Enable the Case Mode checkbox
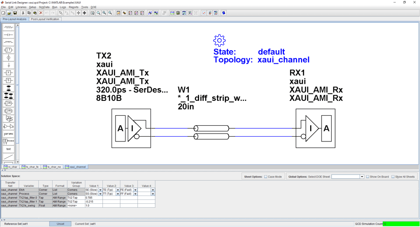The image size is (420, 227). [266, 177]
